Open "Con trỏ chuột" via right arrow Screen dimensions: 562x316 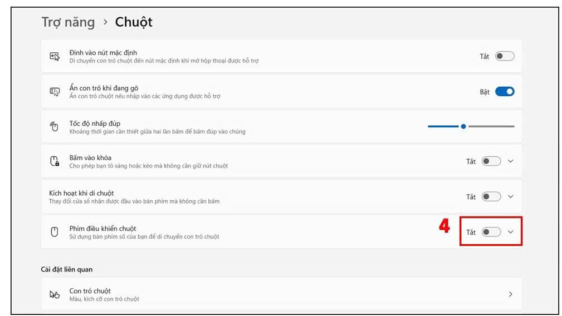coord(510,294)
